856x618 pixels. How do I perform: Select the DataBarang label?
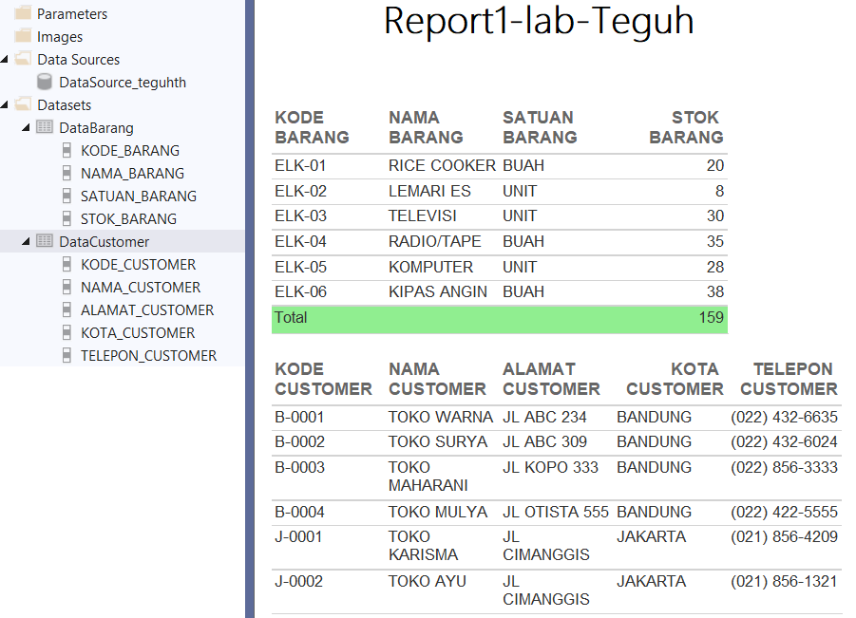tap(97, 127)
